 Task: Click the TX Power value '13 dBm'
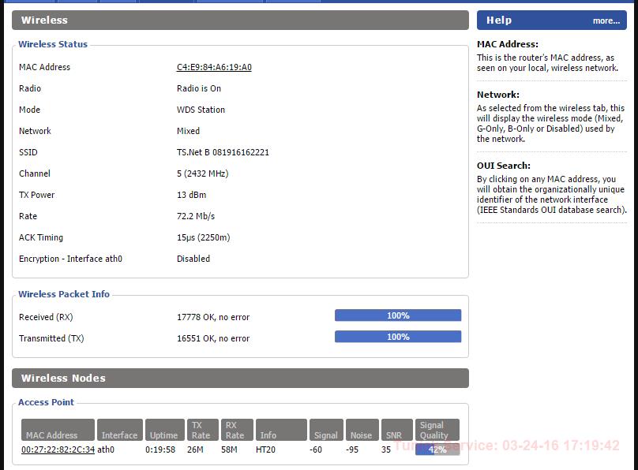(x=192, y=195)
